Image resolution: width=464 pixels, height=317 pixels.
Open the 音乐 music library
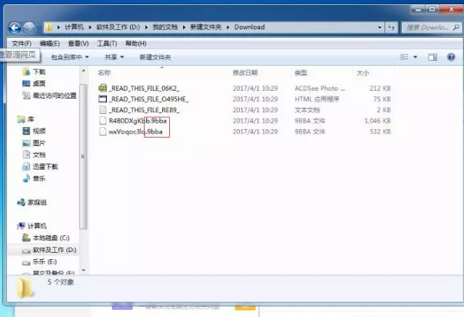(x=38, y=179)
